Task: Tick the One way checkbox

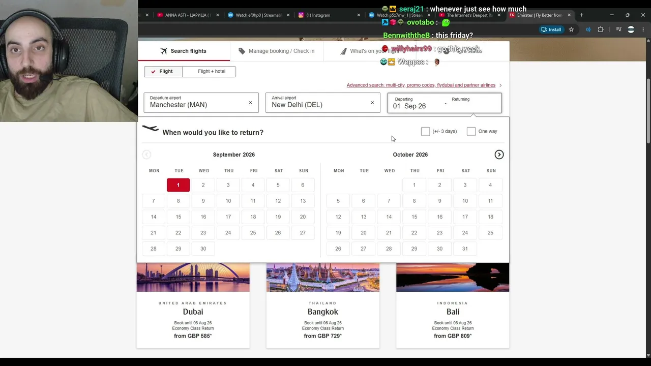Action: [471, 132]
